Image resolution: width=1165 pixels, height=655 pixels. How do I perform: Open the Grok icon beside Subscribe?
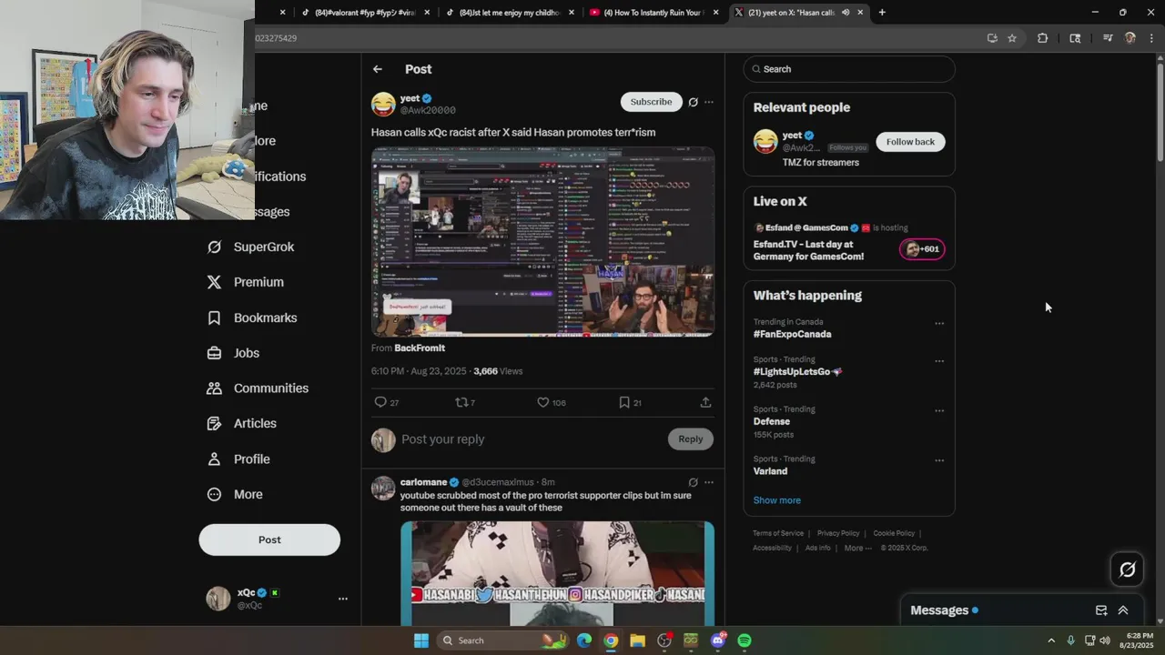point(693,102)
